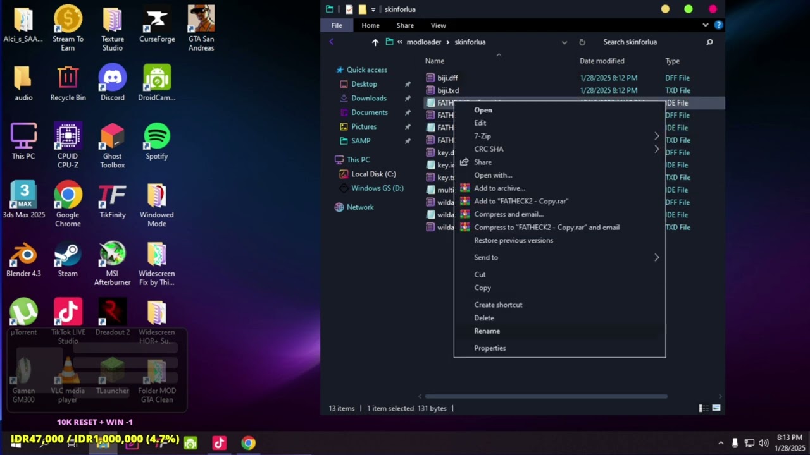Open Stream To Earn desktop shortcut
Viewport: 810px width, 455px height.
pos(68,28)
